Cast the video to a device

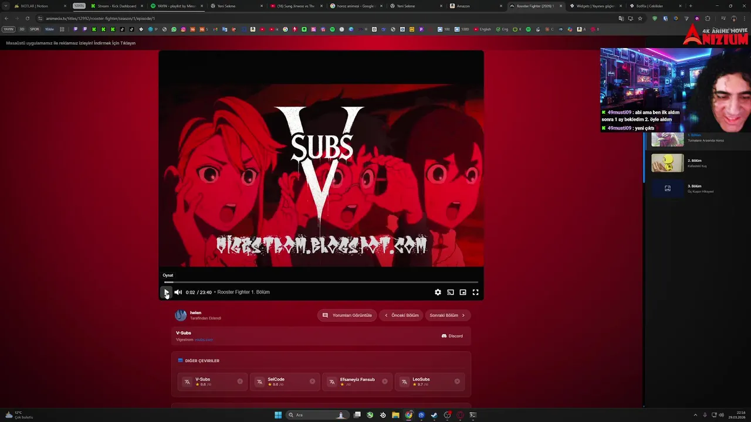click(x=451, y=292)
